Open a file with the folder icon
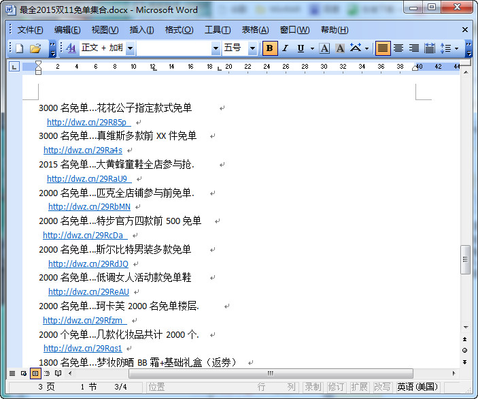This screenshot has width=478, height=399. (x=35, y=48)
